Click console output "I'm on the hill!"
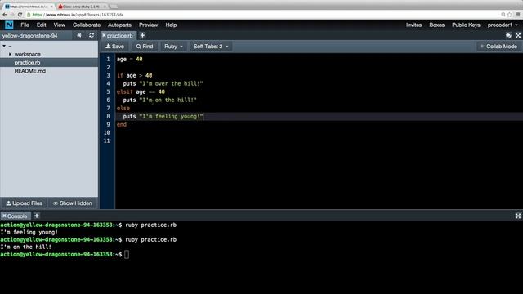 (x=26, y=247)
